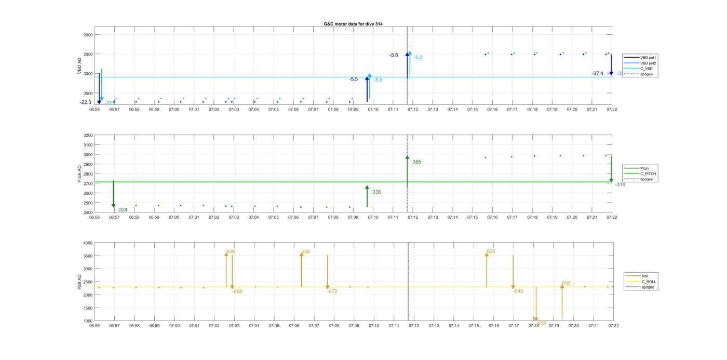
Task: Click the title "G&C motor data for dive 314"
Action: point(353,24)
